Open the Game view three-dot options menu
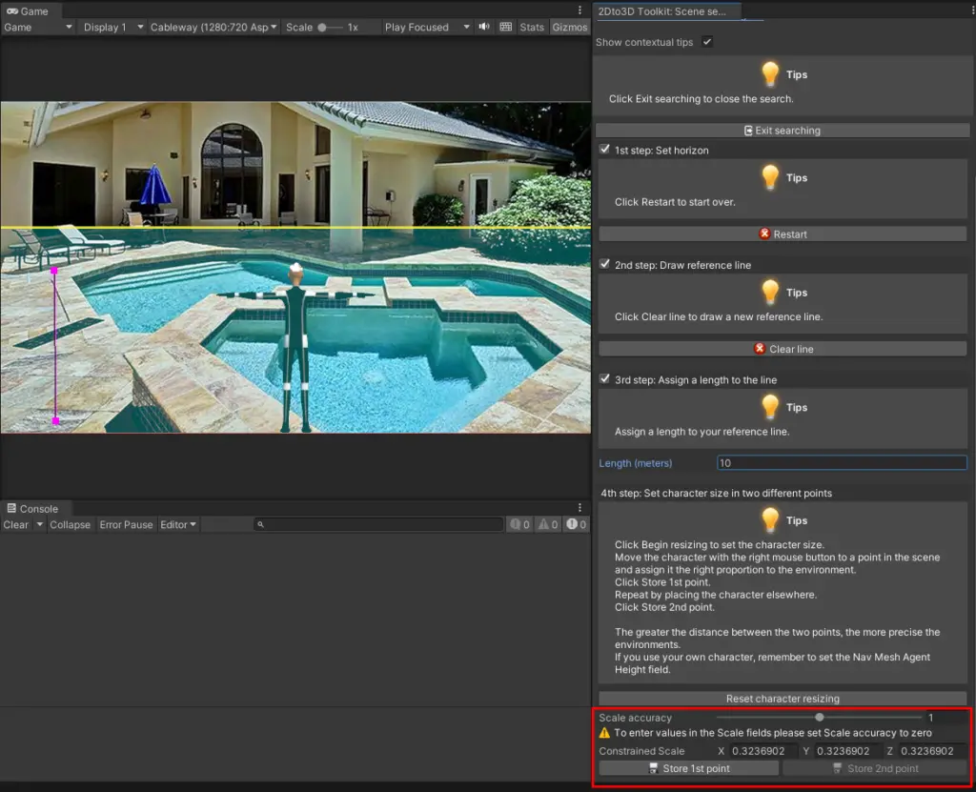Viewport: 976px width, 792px height. click(x=580, y=10)
